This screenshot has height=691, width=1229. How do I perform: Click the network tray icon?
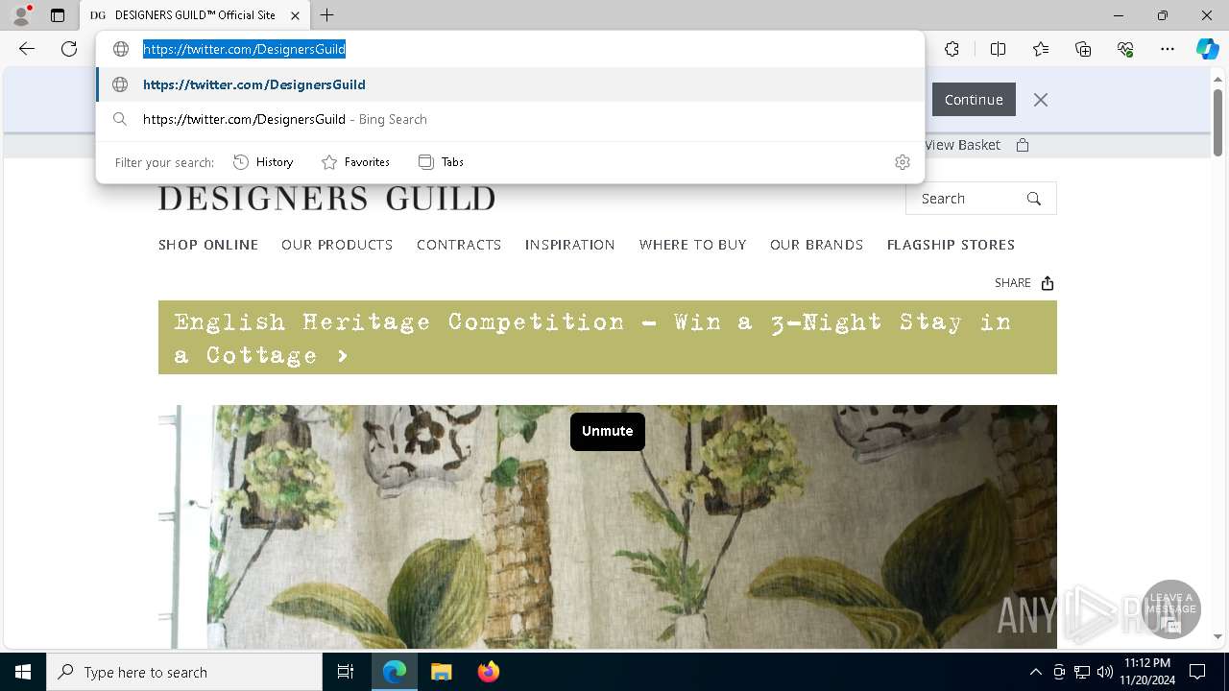click(x=1082, y=672)
